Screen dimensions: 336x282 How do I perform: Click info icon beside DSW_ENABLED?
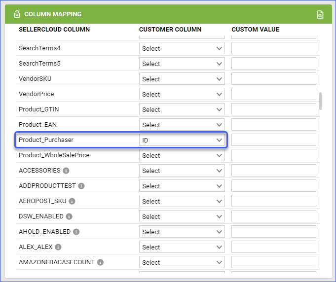coord(69,216)
